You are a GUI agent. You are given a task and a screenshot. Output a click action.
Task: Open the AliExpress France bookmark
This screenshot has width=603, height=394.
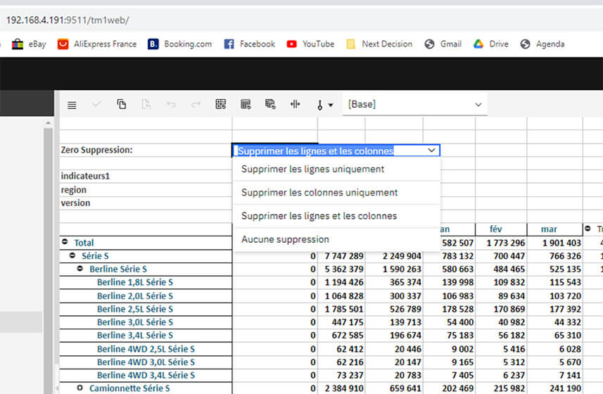[x=97, y=44]
